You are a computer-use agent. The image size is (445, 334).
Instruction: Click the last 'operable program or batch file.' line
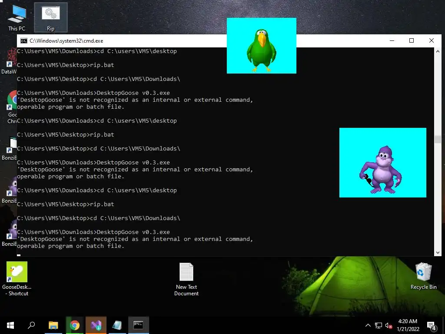pyautogui.click(x=71, y=246)
